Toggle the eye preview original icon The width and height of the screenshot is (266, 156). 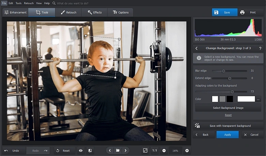[x=81, y=151]
